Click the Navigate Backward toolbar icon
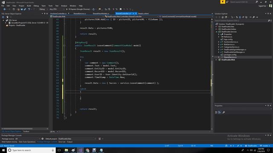The image size is (273, 153). coord(5,9)
